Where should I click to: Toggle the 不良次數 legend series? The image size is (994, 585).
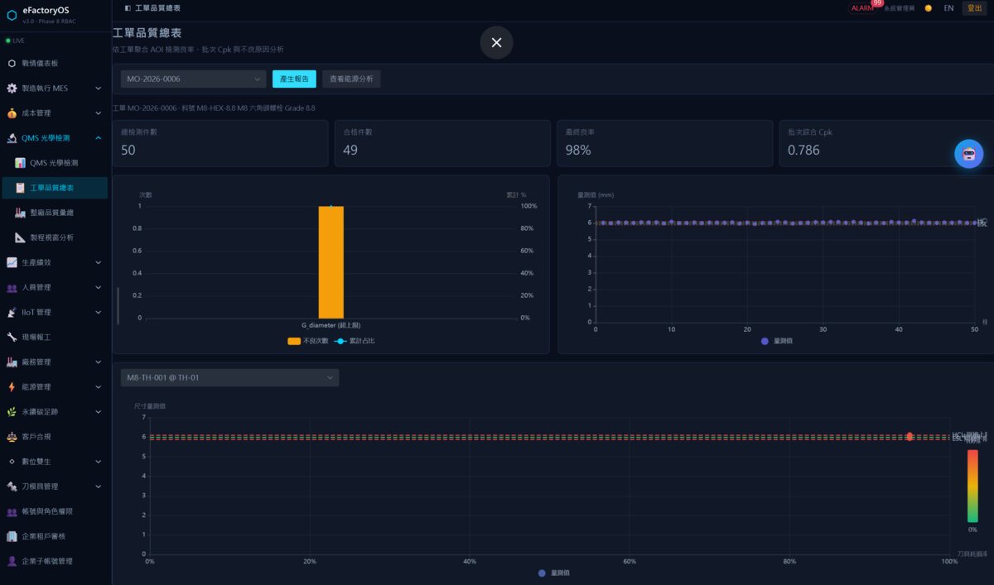[308, 341]
